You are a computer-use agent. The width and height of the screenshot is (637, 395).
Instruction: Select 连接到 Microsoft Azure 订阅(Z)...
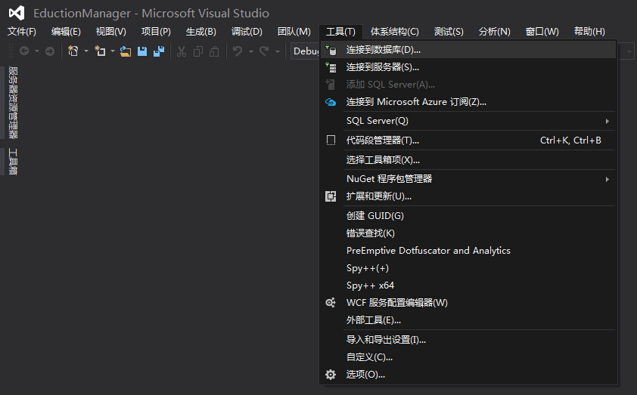pyautogui.click(x=468, y=102)
